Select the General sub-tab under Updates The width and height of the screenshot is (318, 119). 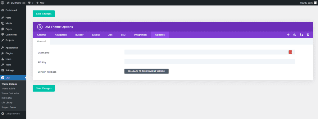42,41
